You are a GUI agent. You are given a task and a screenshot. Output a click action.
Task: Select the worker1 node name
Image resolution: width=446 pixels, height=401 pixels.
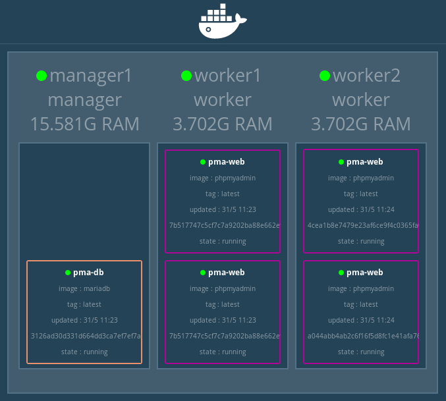[228, 76]
